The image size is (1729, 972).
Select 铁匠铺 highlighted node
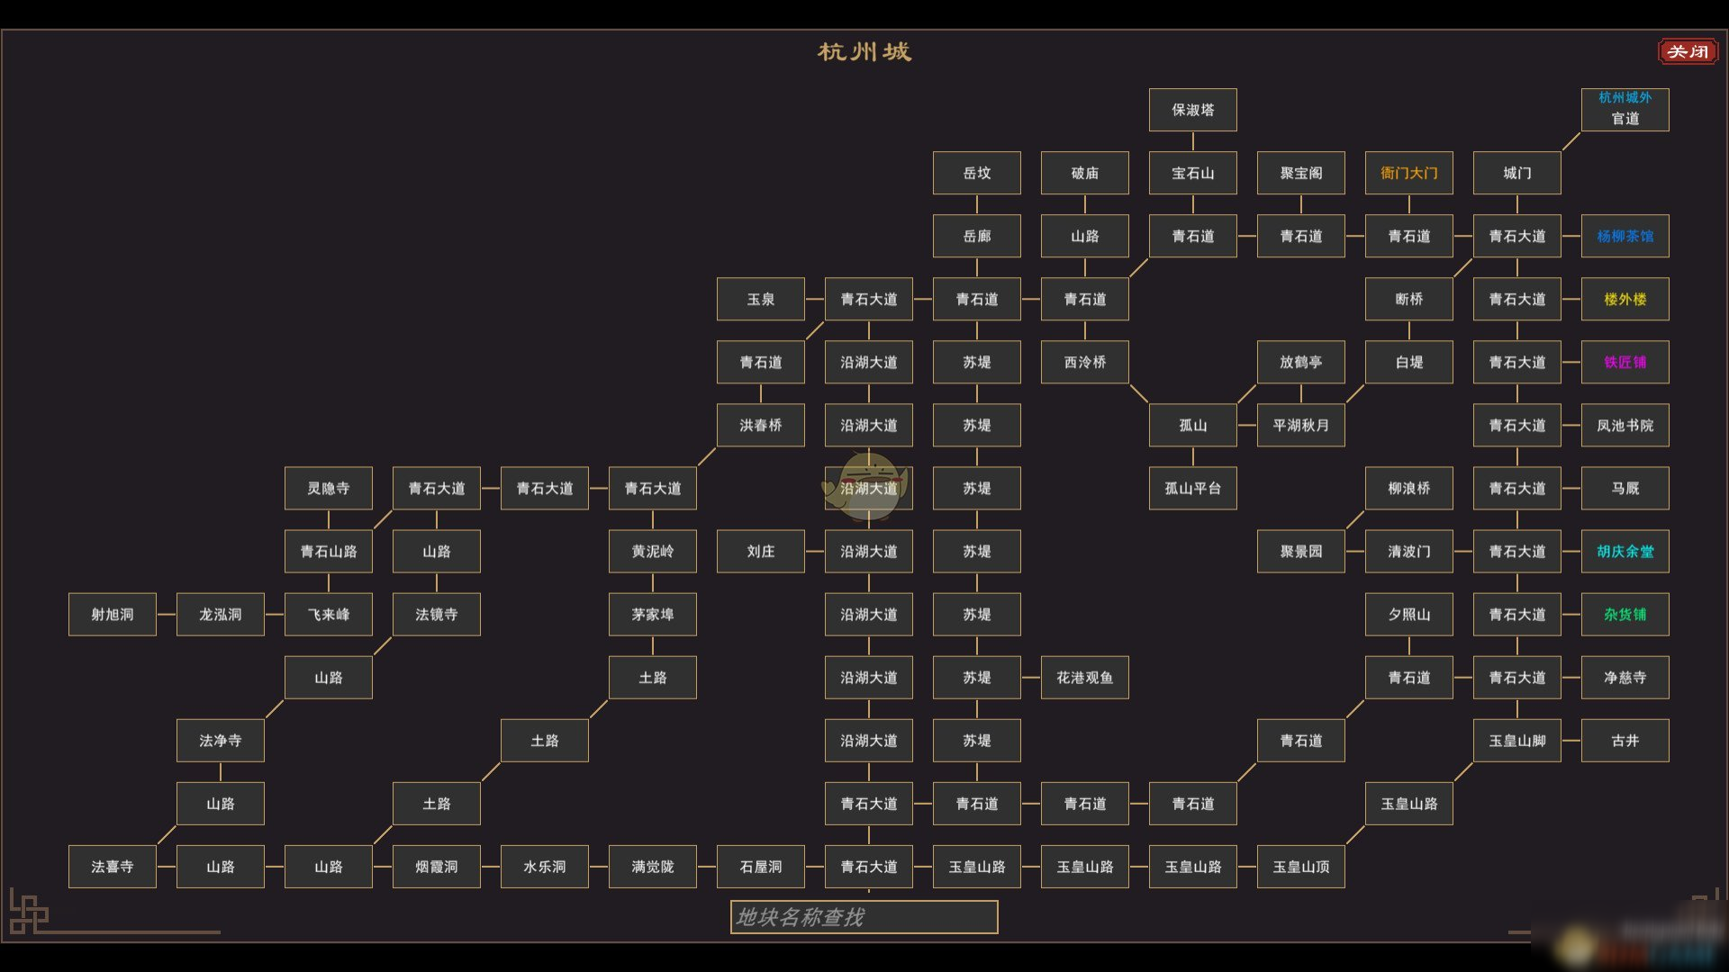[1625, 362]
